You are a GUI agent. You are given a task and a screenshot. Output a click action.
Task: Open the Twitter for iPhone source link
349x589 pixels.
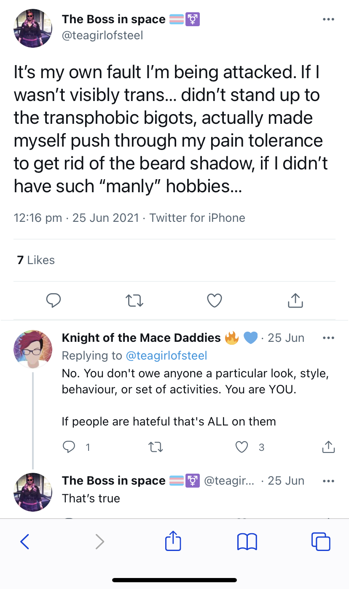pyautogui.click(x=197, y=218)
